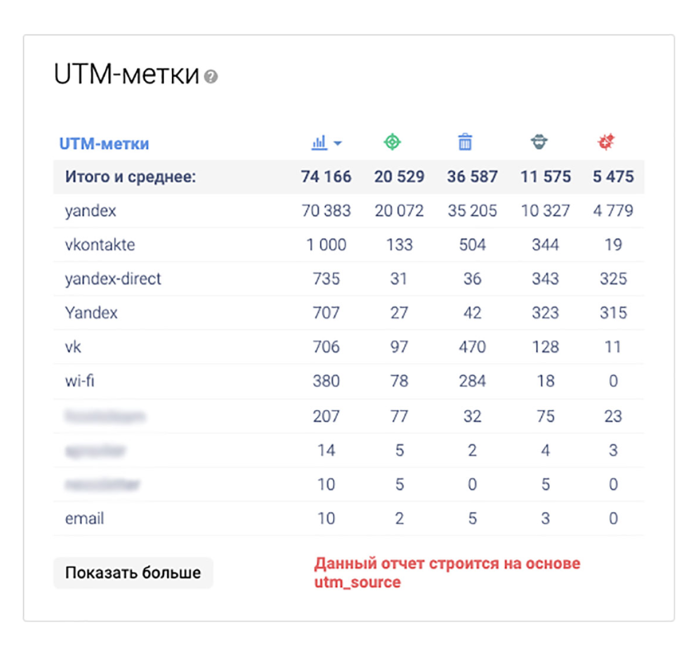Select the green target conversions column icon

pos(393,142)
